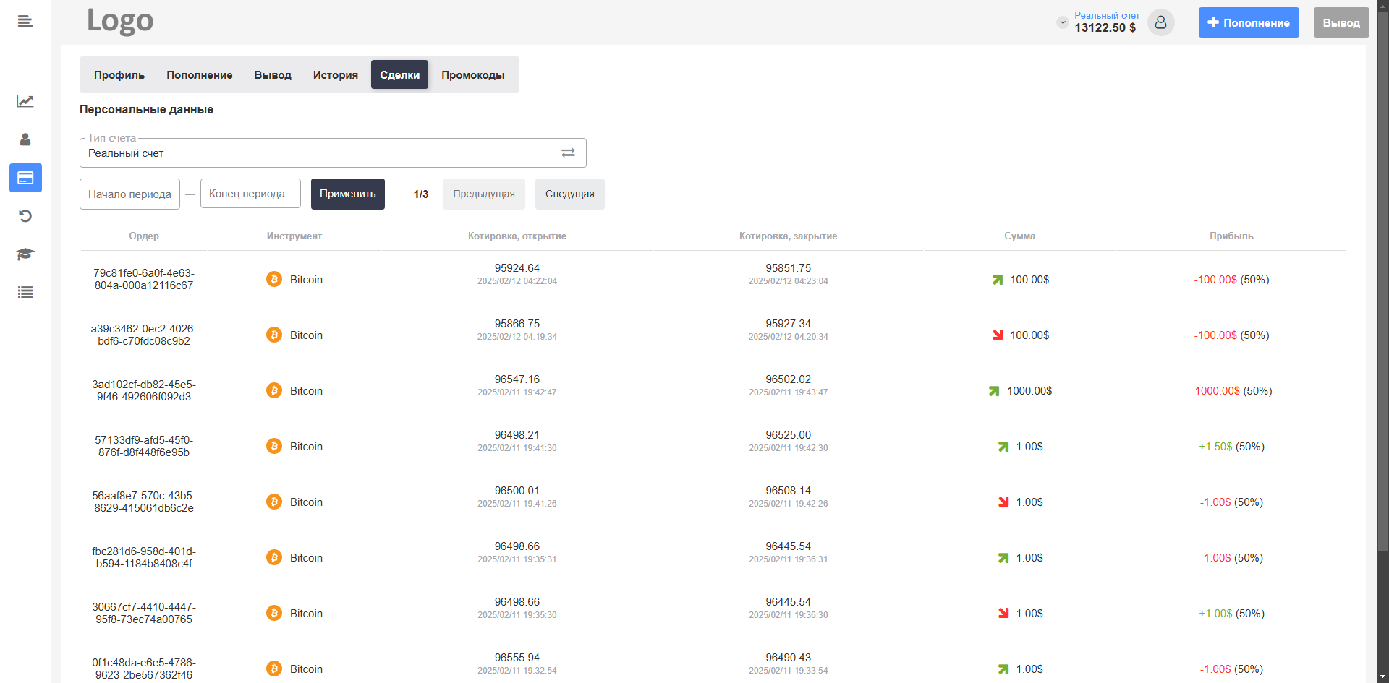The width and height of the screenshot is (1389, 683).
Task: Open the trading chart sidebar icon
Action: pos(25,101)
